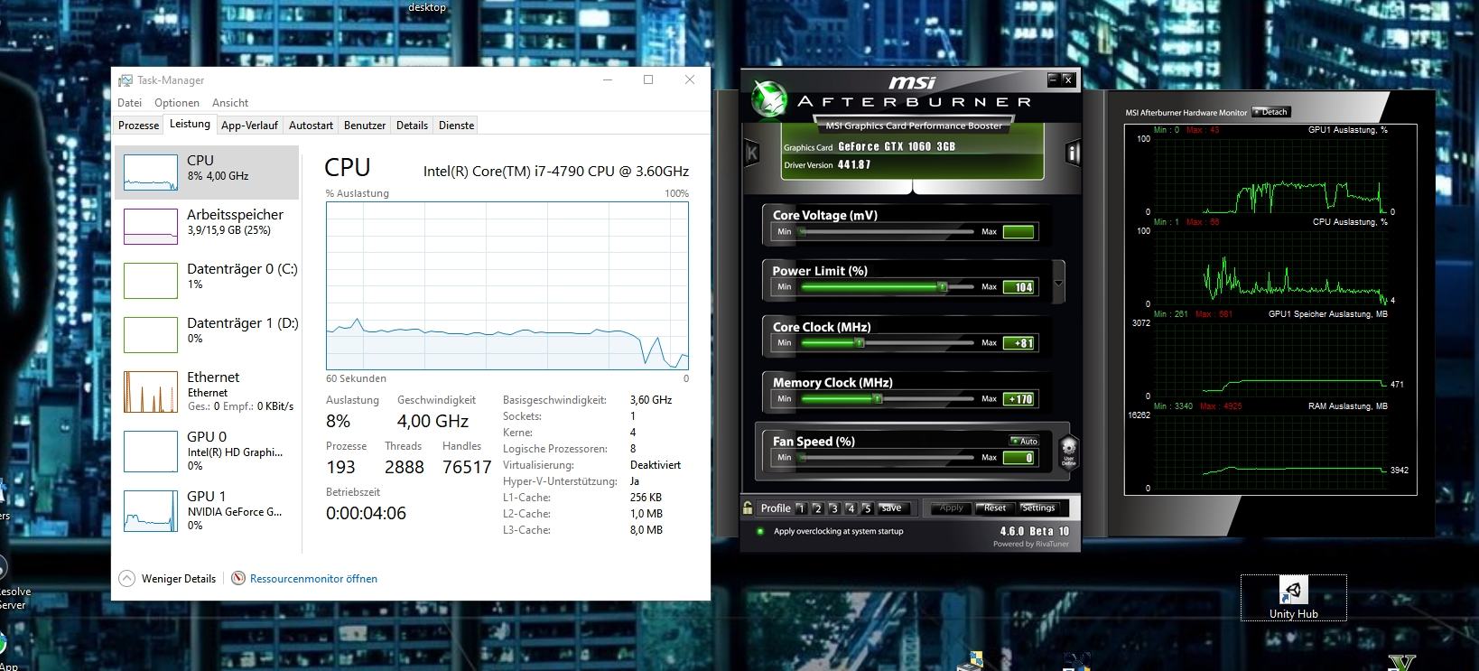Screen dimensions: 1479x671
Task: Click the Betriebszeit value 0:00:04:06
Action: (x=366, y=513)
